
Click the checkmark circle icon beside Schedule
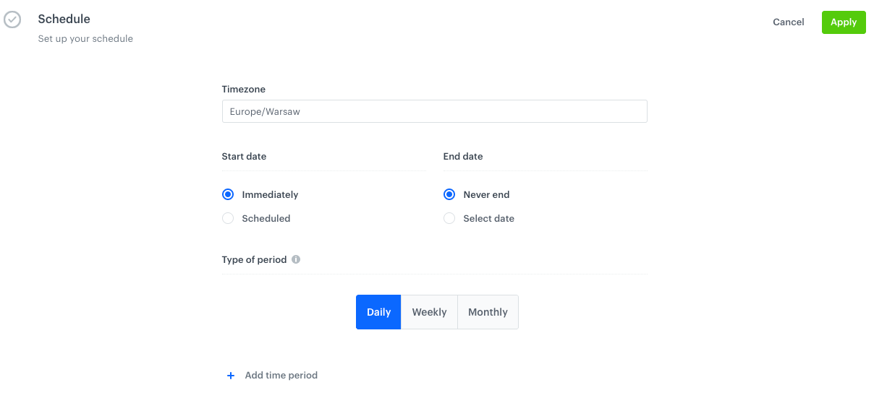(12, 20)
